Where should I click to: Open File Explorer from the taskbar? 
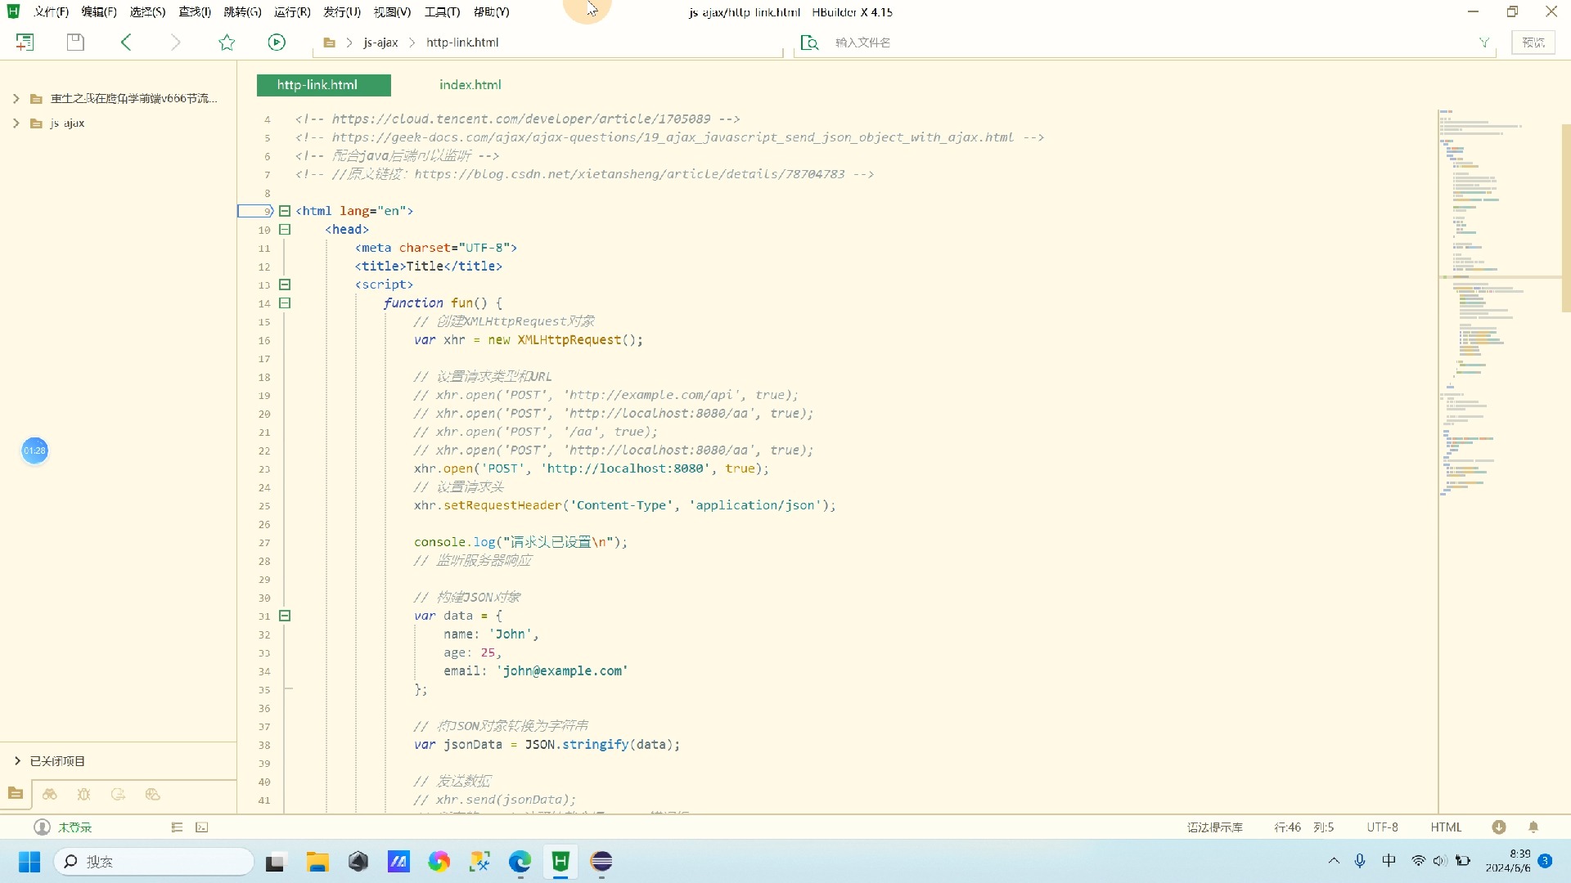317,862
